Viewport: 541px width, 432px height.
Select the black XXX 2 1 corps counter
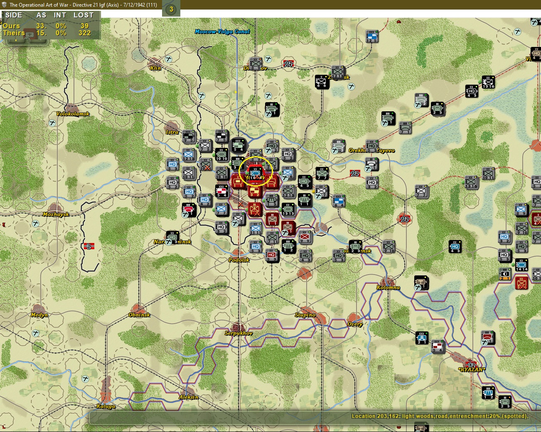[x=421, y=338]
